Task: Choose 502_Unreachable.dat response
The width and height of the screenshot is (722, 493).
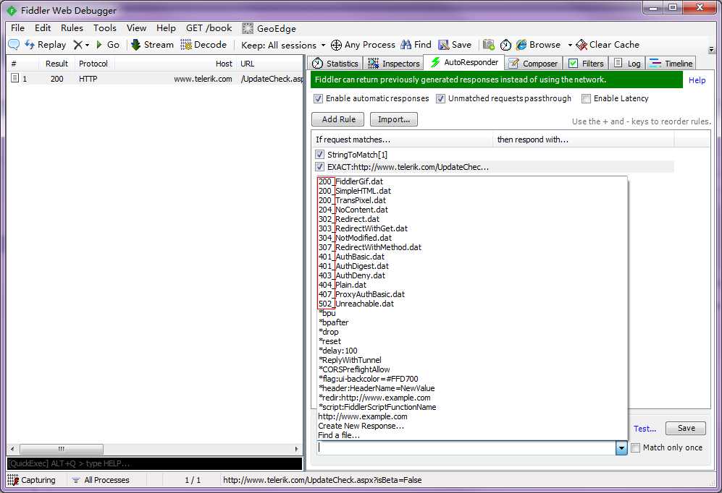Action: [356, 304]
